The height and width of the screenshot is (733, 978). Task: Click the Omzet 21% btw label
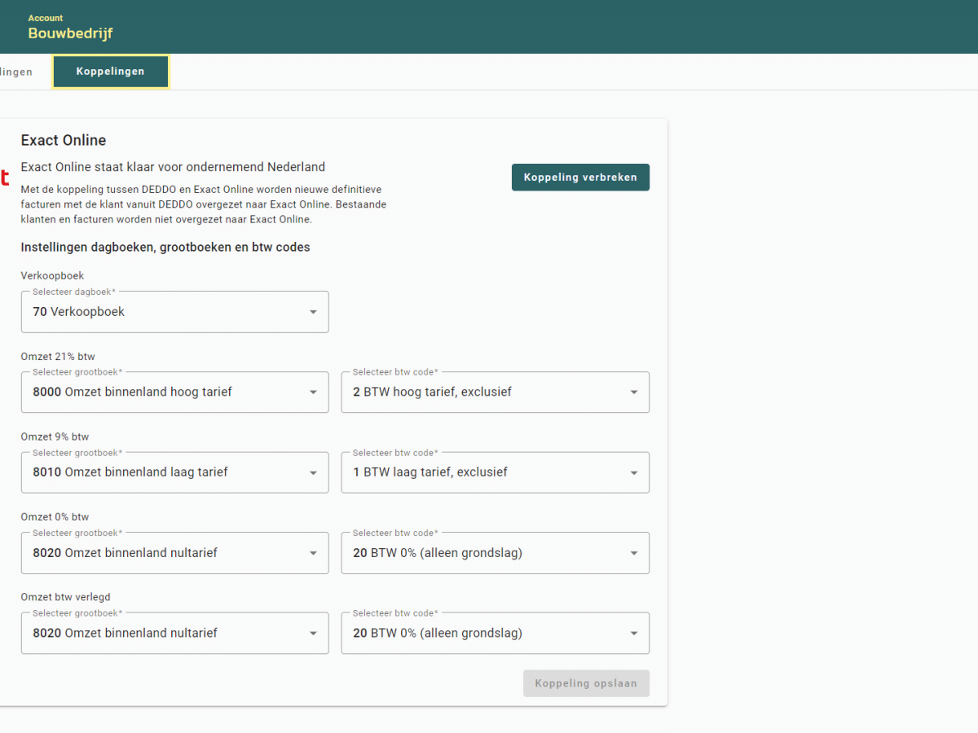[x=58, y=356]
